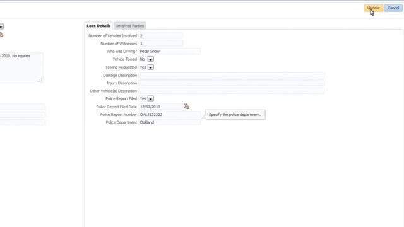The image size is (404, 227).
Task: Click the Injury Description field
Action: point(232,83)
